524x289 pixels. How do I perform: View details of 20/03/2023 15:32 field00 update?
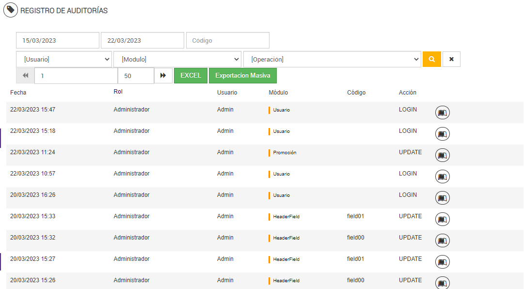442,241
